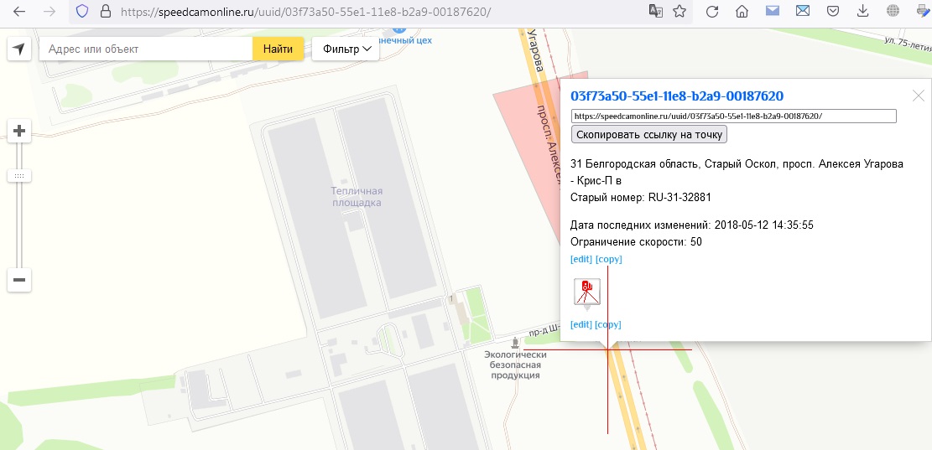
Task: Save page to Pocket
Action: click(833, 12)
